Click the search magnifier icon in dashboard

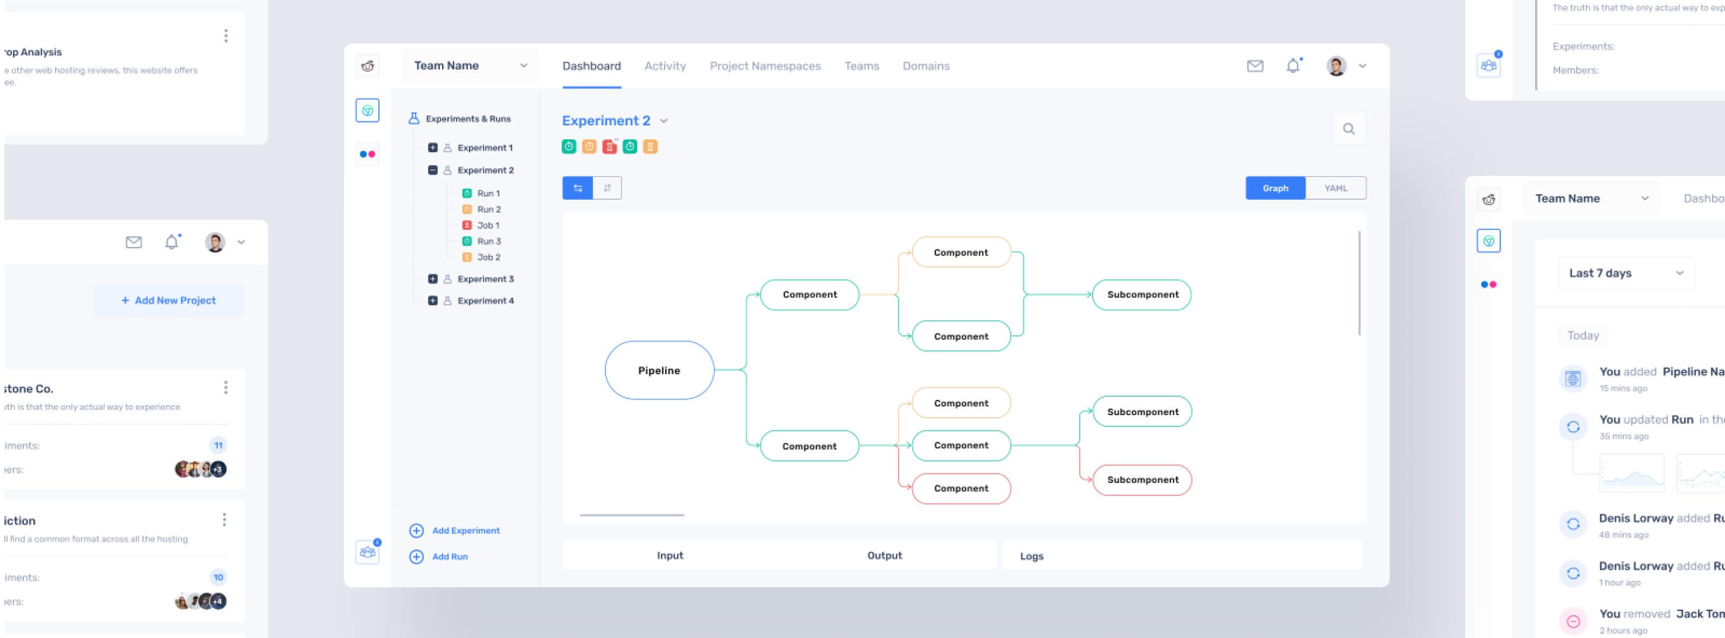pyautogui.click(x=1350, y=128)
